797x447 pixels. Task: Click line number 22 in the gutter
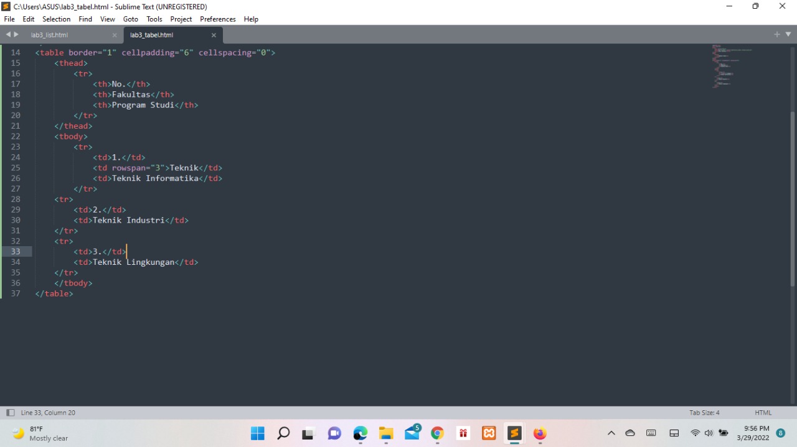pos(16,136)
